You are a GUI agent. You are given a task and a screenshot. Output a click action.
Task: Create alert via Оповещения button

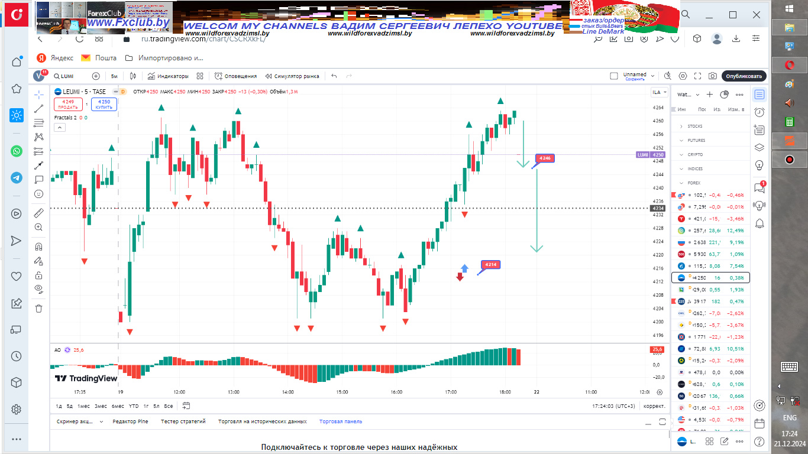(x=235, y=76)
